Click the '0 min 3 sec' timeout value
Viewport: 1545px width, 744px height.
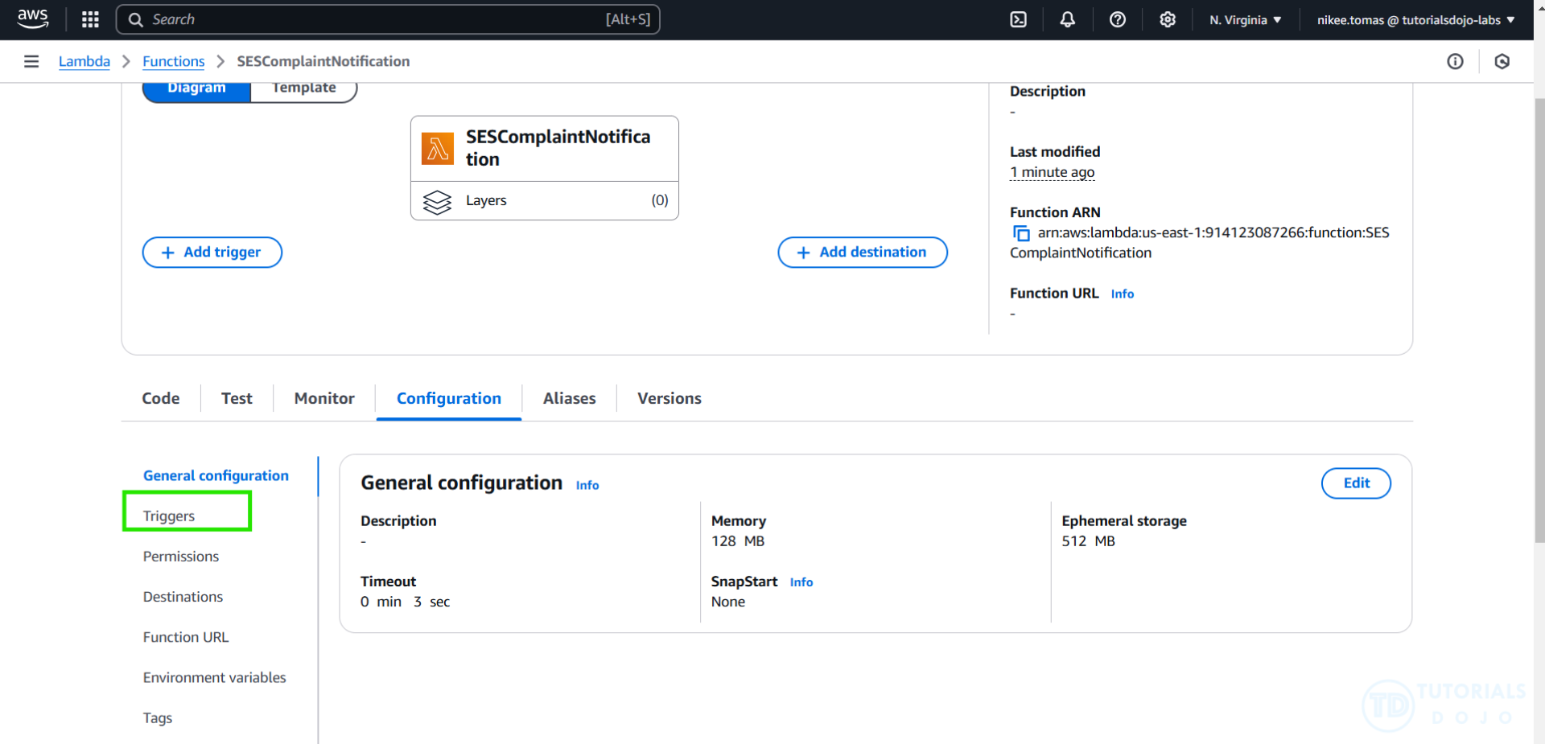click(406, 602)
